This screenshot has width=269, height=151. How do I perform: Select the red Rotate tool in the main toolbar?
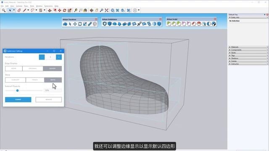(64, 10)
